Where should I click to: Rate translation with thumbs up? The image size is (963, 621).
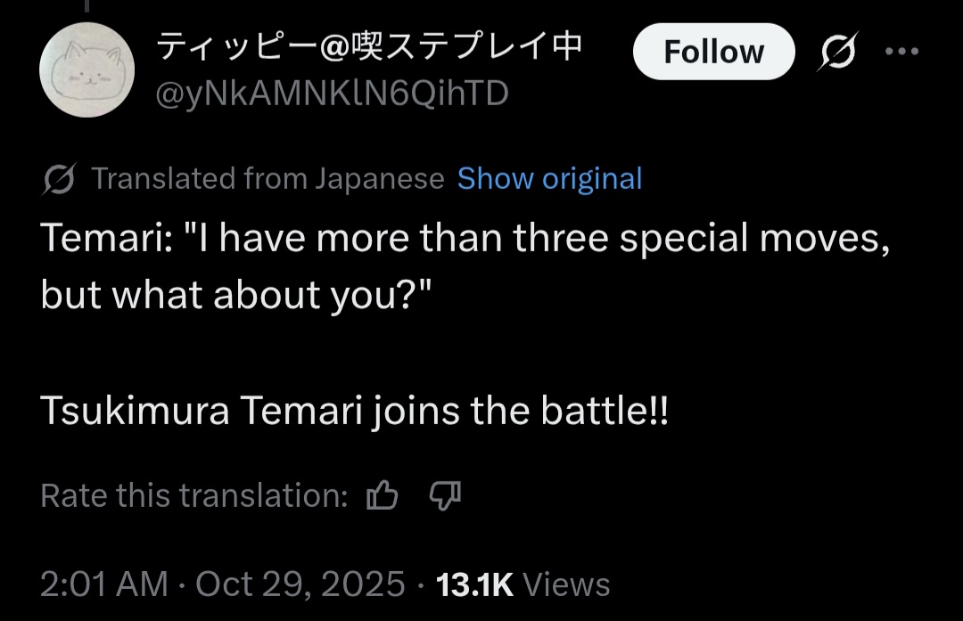(x=382, y=495)
